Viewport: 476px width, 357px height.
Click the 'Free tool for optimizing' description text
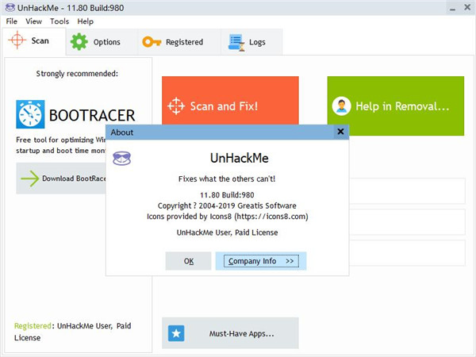[x=61, y=145]
